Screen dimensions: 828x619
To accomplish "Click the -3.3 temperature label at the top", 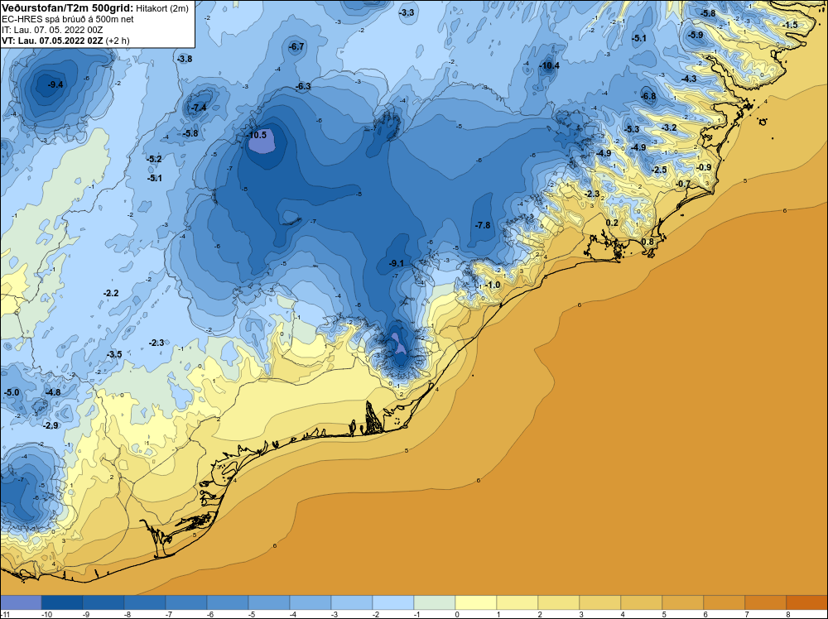I will point(407,12).
